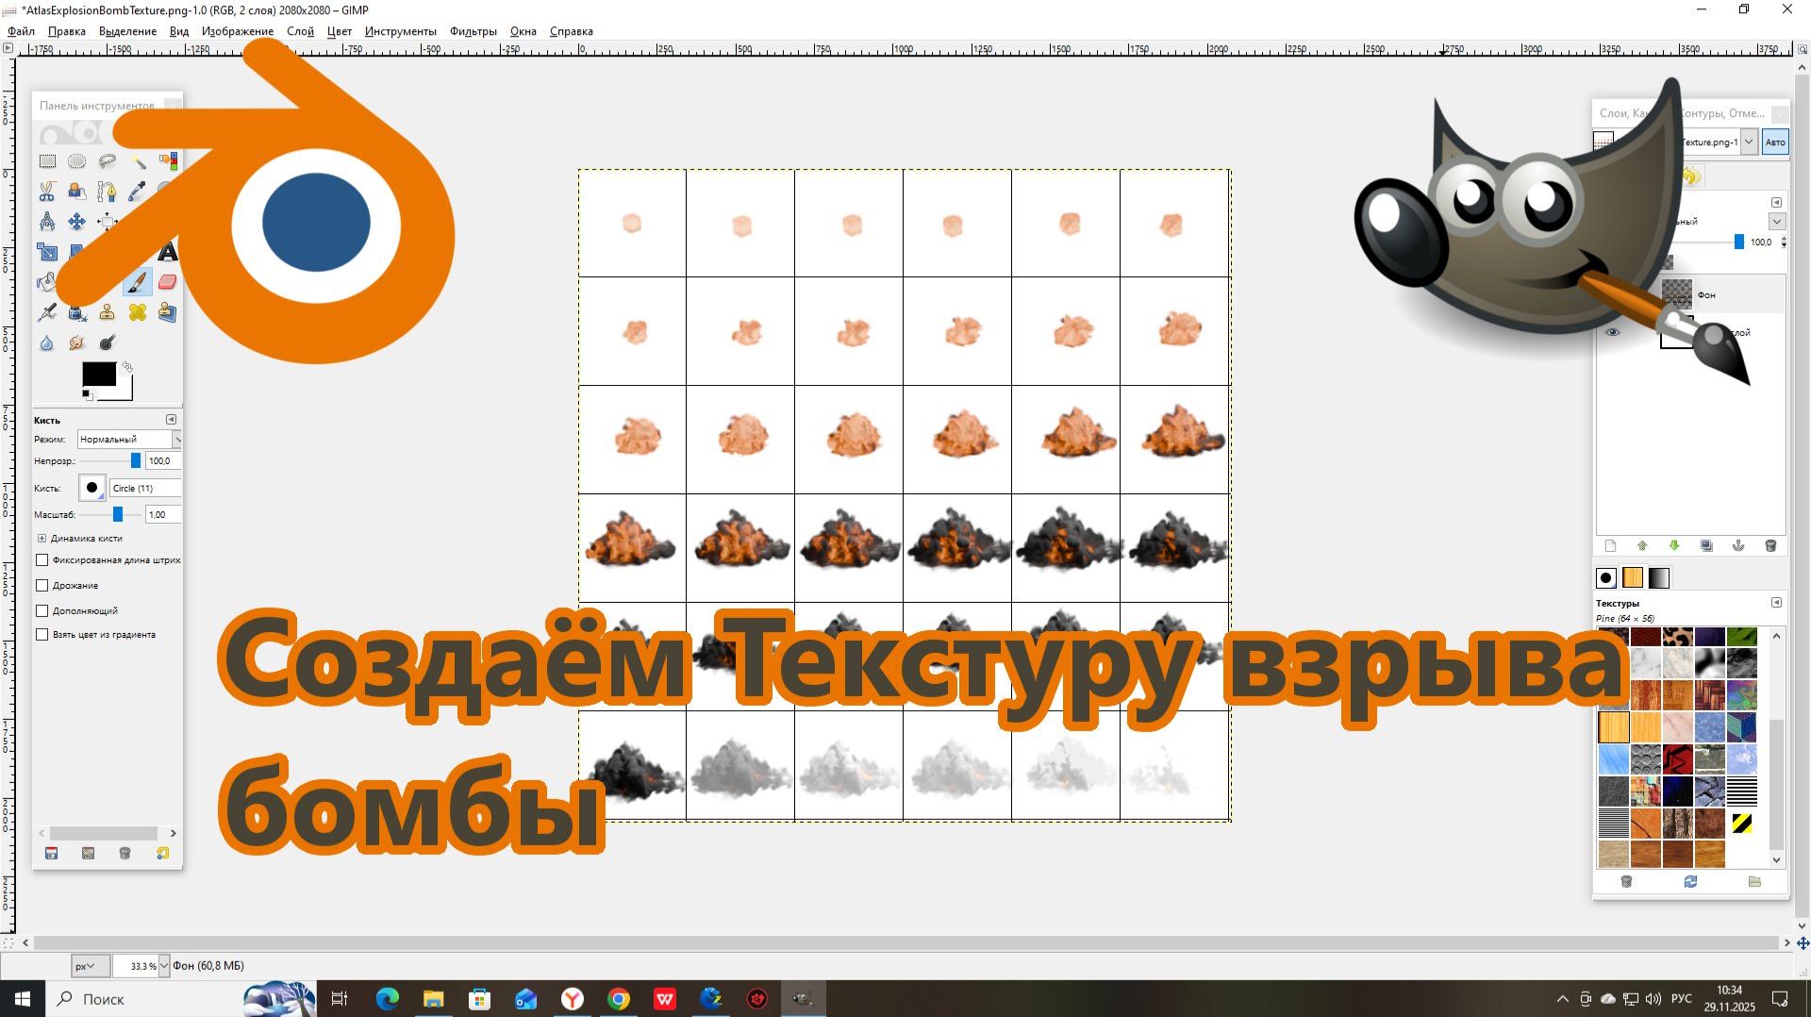The image size is (1811, 1017).
Task: Select the Rectangle Select tool
Action: pos(47,161)
